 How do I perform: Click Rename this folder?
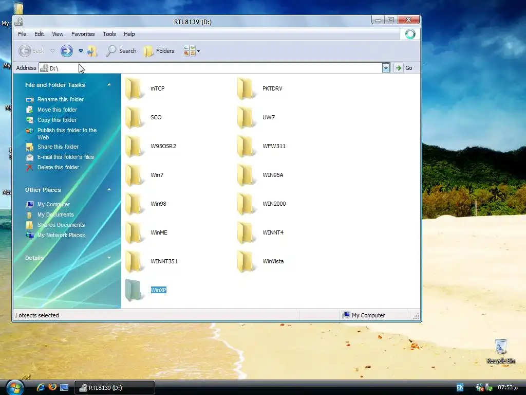coord(61,99)
